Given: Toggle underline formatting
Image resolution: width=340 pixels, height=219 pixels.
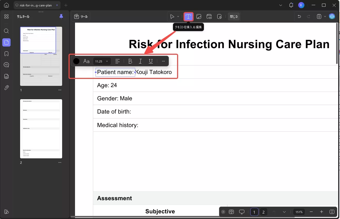Looking at the screenshot, I should 151,61.
